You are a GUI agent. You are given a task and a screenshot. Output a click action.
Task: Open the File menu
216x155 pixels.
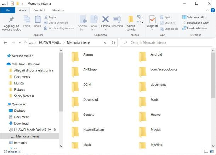[x=7, y=10]
